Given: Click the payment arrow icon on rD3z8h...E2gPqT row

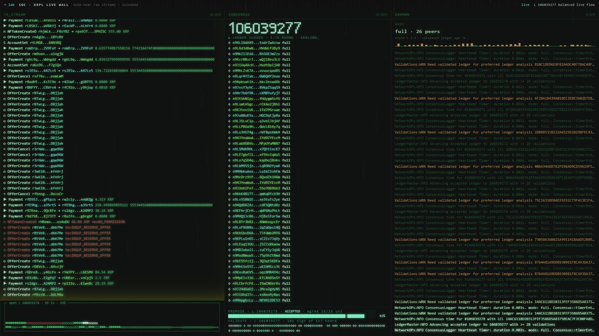Looking at the screenshot, I should point(5,278).
